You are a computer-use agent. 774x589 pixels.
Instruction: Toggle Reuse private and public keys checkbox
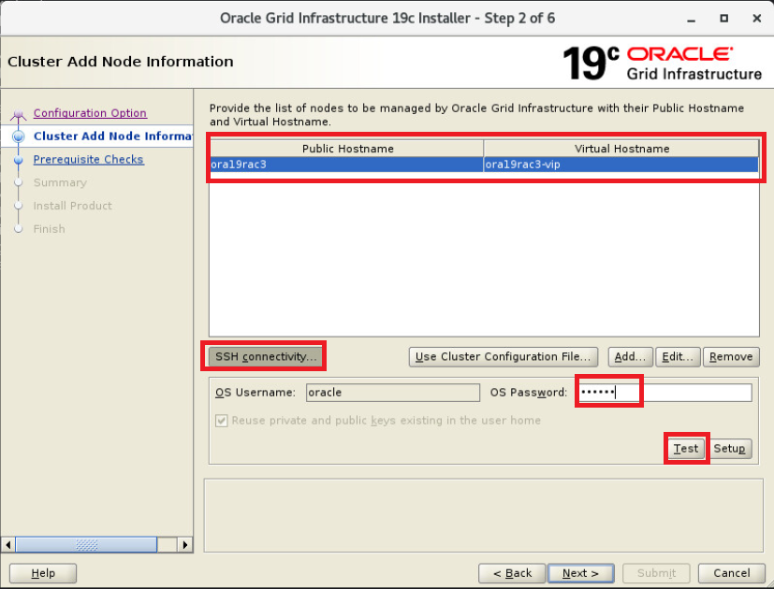tap(222, 421)
